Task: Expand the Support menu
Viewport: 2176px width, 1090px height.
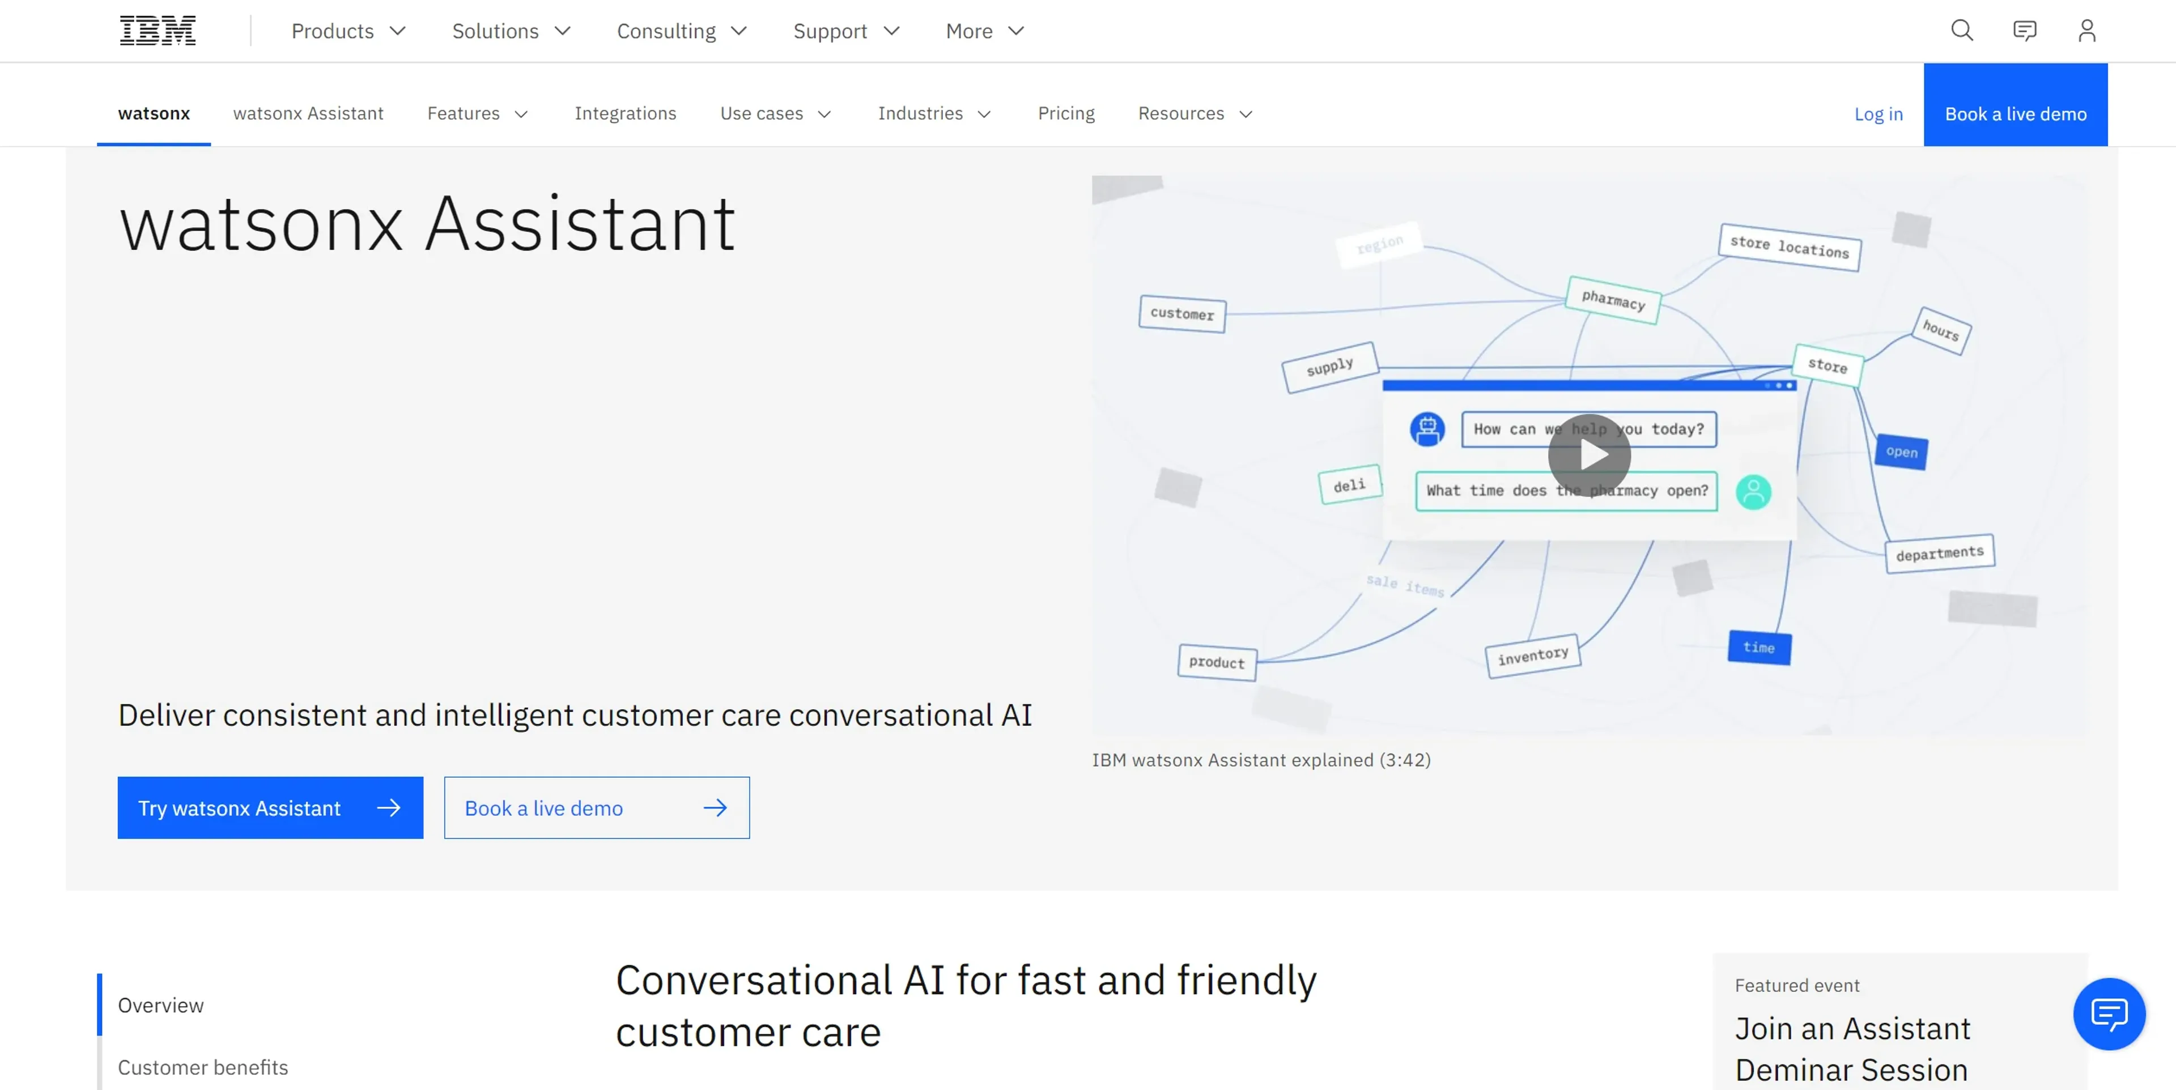Action: tap(847, 31)
